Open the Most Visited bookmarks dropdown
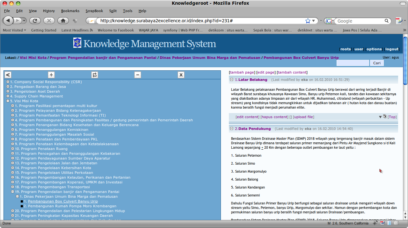The image size is (408, 228). [x=15, y=30]
